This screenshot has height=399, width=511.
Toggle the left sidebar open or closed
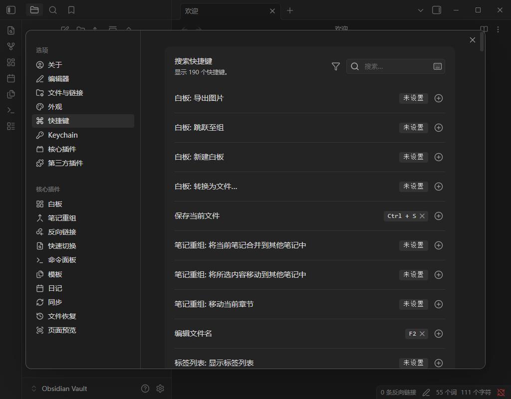[x=10, y=10]
